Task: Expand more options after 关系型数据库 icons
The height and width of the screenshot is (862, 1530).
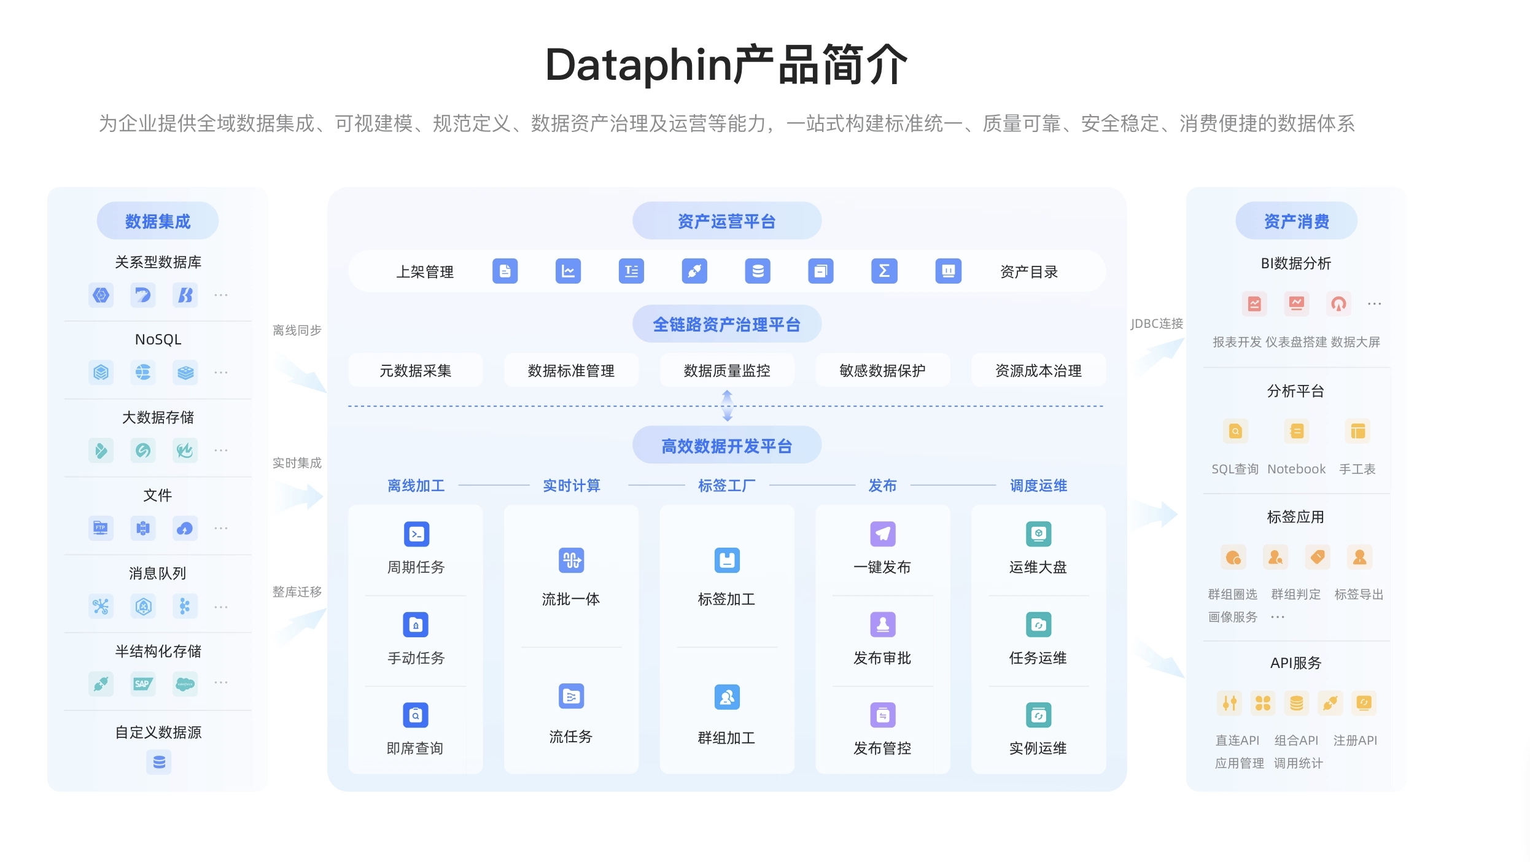Action: [x=221, y=295]
